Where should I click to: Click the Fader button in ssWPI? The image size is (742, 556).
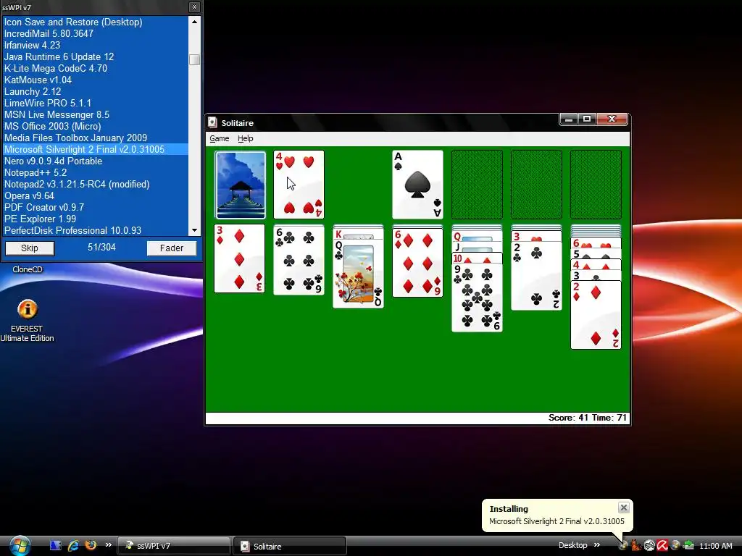coord(171,248)
